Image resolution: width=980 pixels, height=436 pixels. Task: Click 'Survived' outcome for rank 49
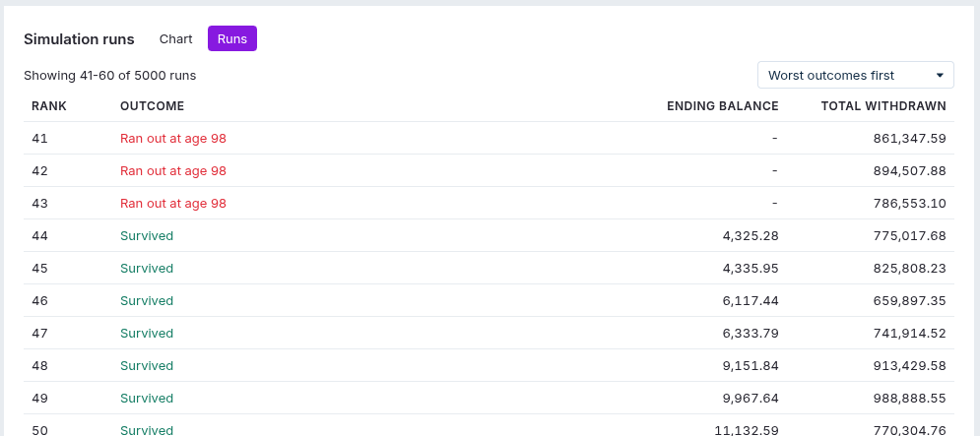[147, 398]
